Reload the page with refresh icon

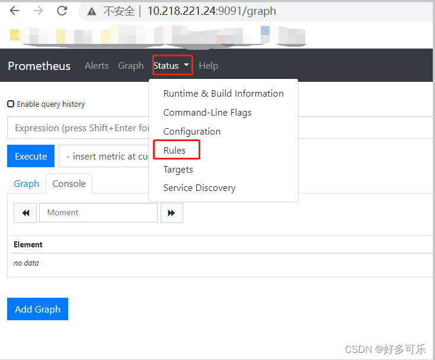click(x=62, y=11)
